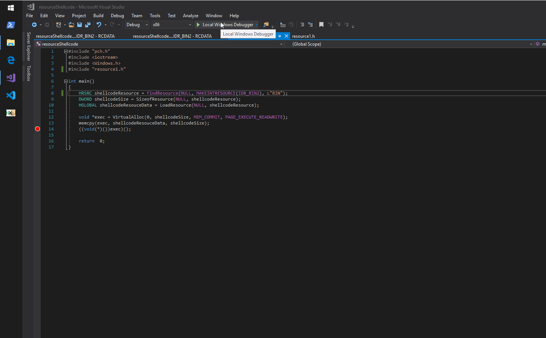Viewport: 546px width, 338px height.
Task: Switch to the resource1.h tab
Action: pos(303,36)
